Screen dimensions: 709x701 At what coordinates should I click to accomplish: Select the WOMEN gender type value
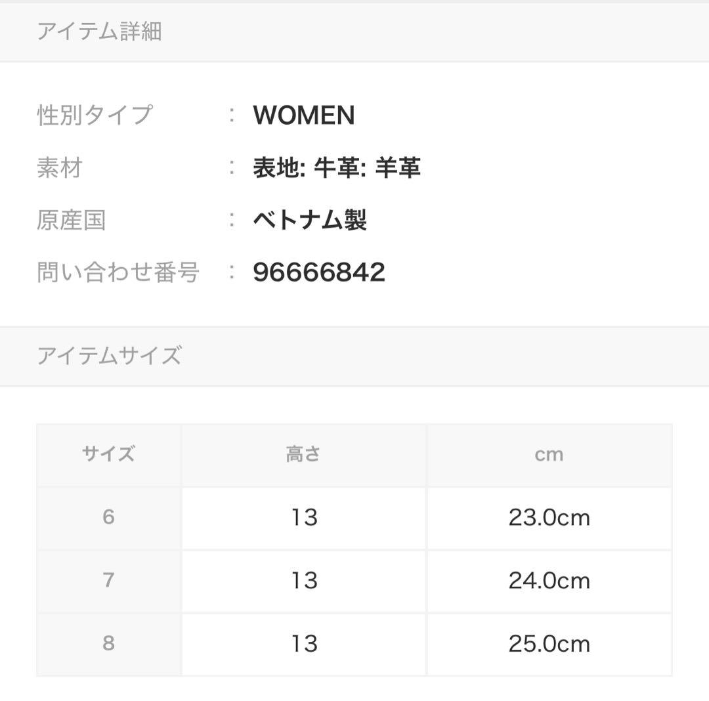coord(303,116)
